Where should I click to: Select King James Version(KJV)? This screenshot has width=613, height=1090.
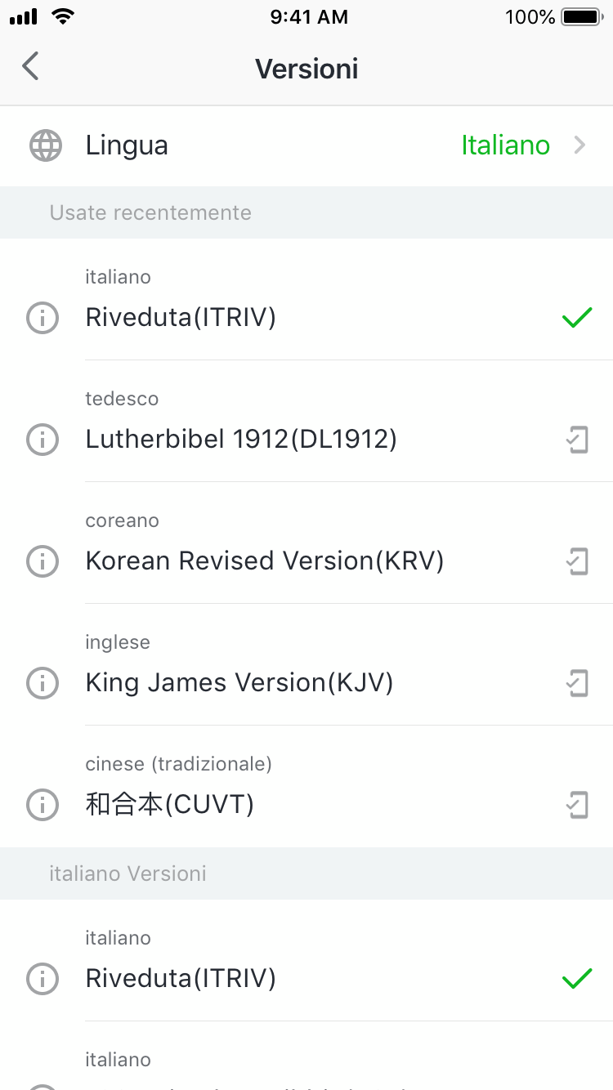tap(239, 682)
